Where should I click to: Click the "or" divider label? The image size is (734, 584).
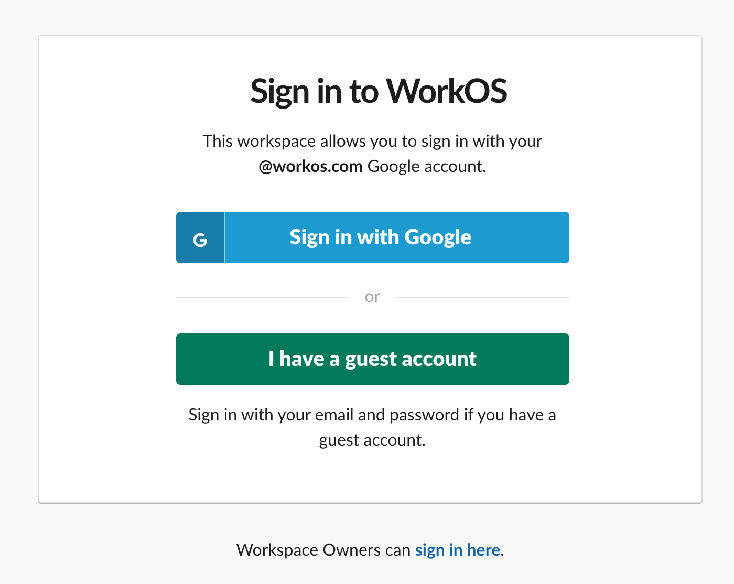tap(373, 296)
